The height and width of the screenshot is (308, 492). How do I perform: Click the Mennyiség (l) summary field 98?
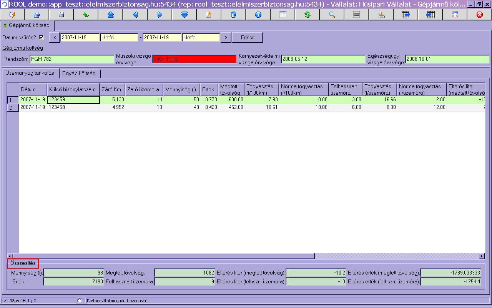point(74,273)
